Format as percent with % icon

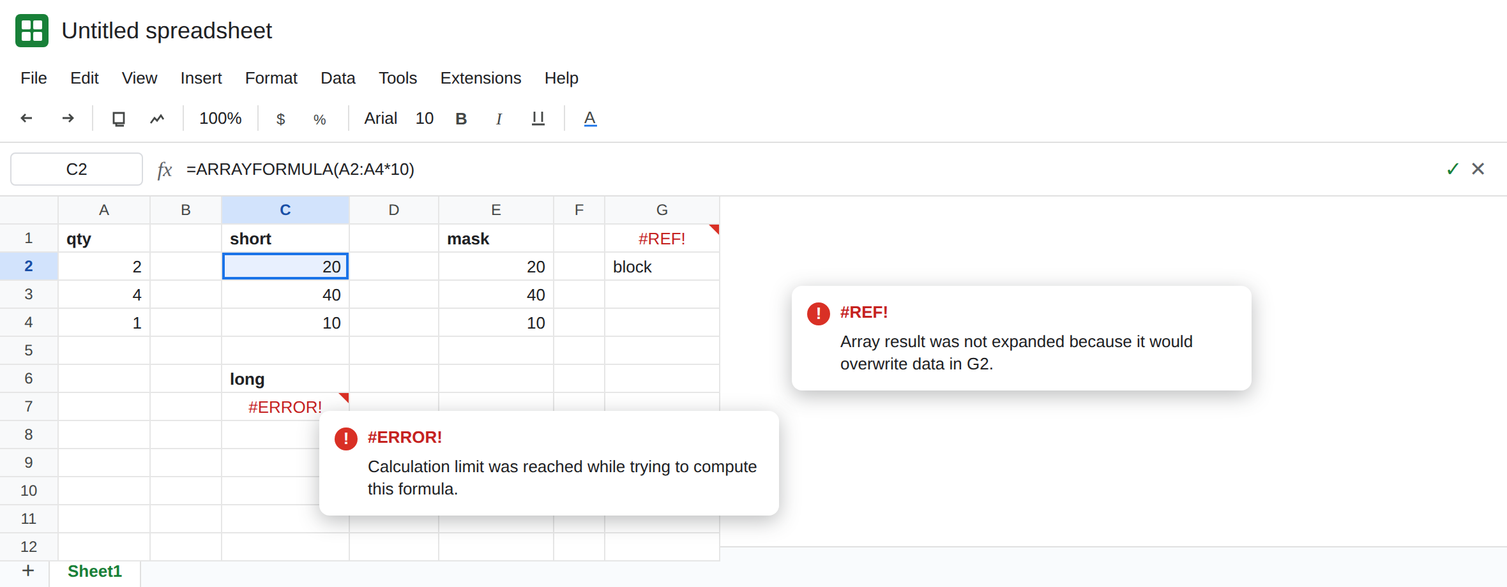pos(320,119)
